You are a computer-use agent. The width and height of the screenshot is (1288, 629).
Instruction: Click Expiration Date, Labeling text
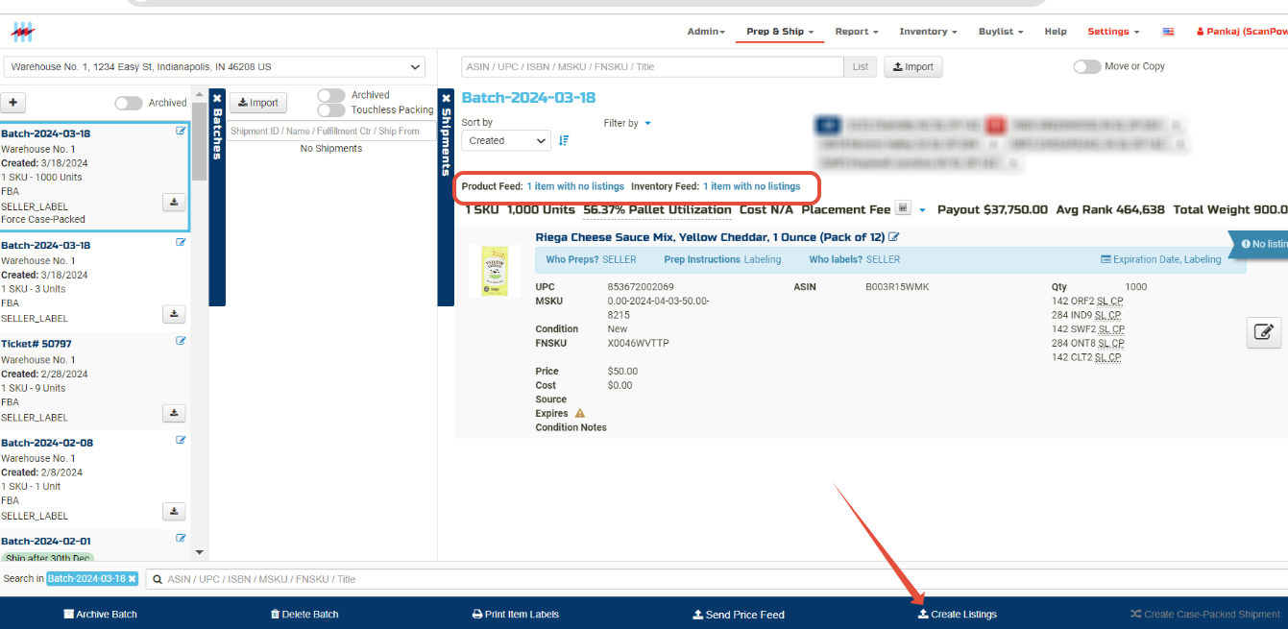1160,259
